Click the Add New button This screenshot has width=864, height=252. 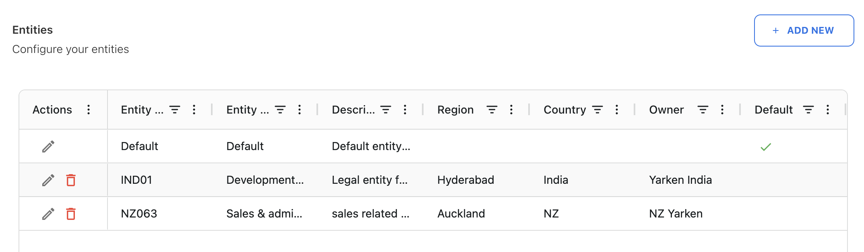click(804, 30)
